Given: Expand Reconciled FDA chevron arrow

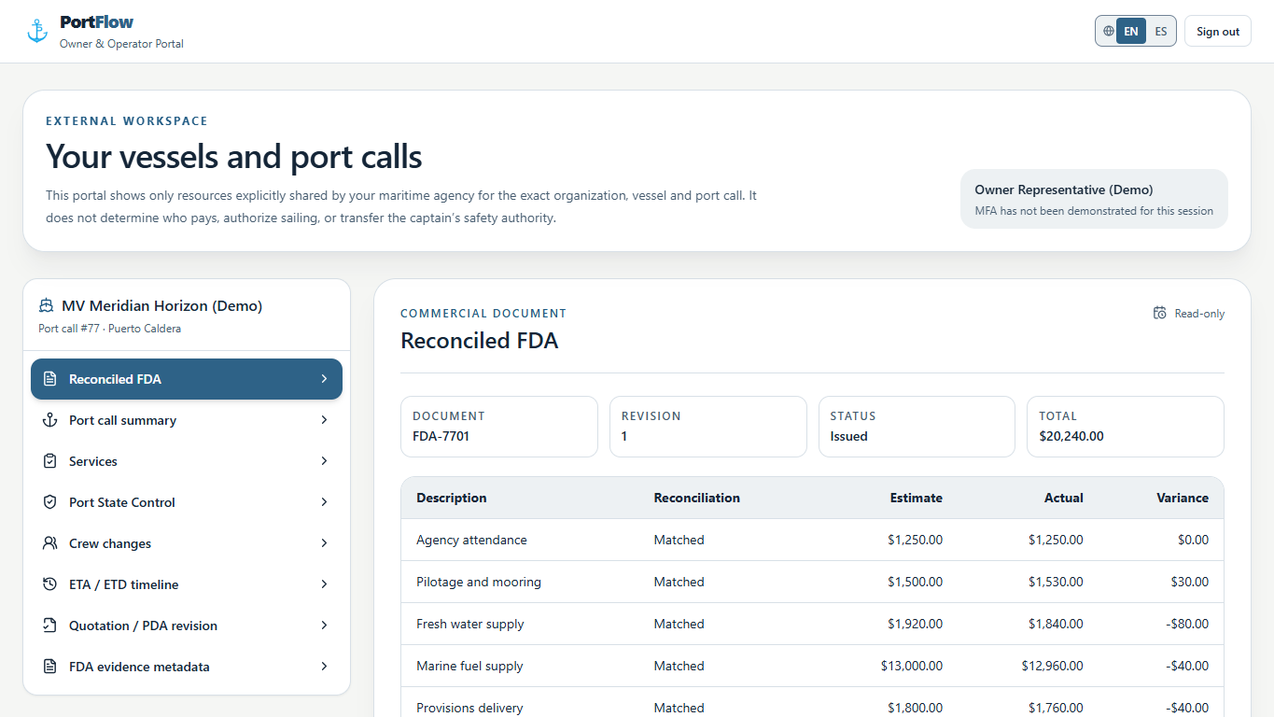Looking at the screenshot, I should tap(324, 379).
